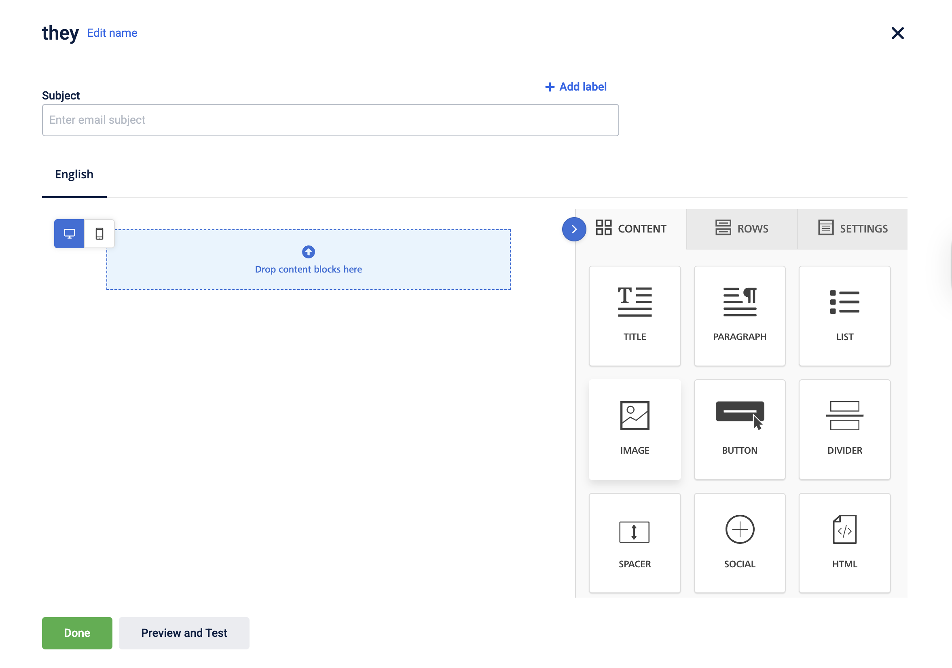This screenshot has height=668, width=952.
Task: Select the Paragraph content block
Action: [x=739, y=315]
